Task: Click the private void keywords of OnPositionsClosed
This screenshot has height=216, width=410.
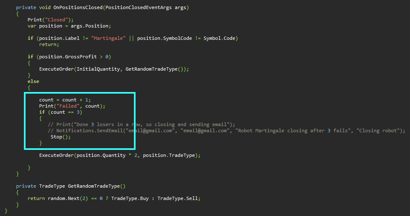Action: point(33,7)
